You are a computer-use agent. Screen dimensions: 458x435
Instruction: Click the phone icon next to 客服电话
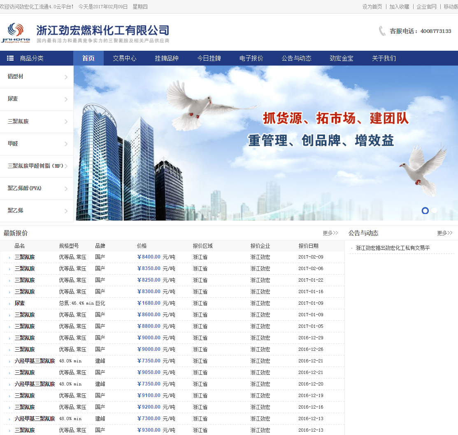(382, 31)
